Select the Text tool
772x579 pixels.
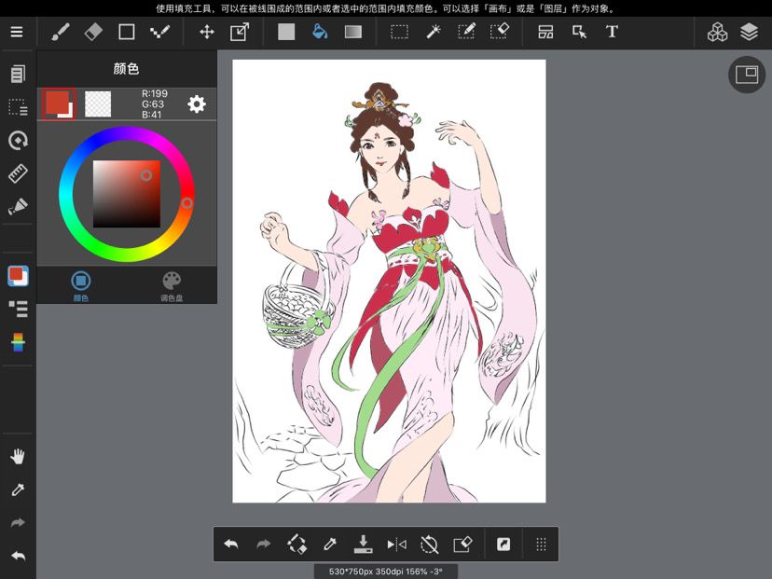point(612,32)
